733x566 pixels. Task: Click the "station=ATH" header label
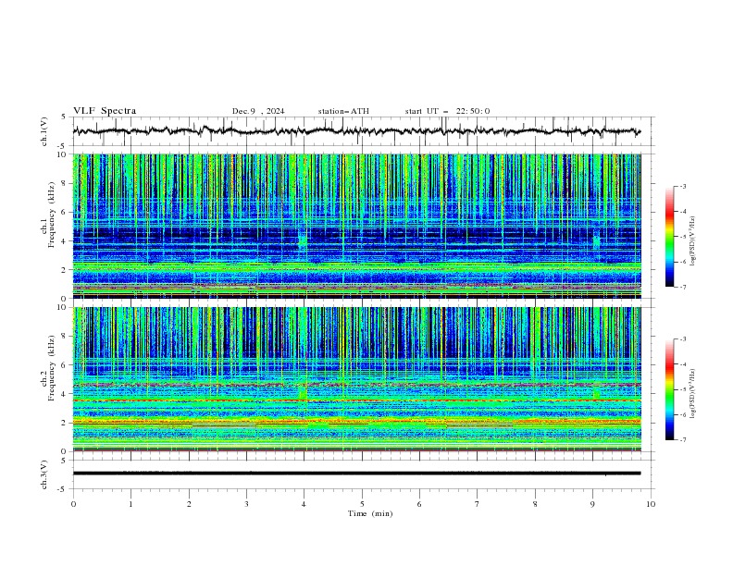(x=343, y=111)
